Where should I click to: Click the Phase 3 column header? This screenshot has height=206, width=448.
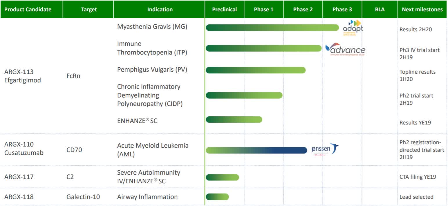[342, 9]
